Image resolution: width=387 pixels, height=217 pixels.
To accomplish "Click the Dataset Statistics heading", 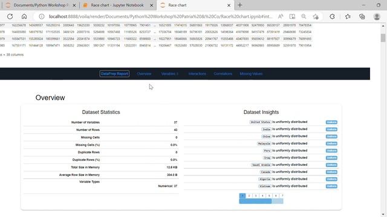I will point(101,112).
